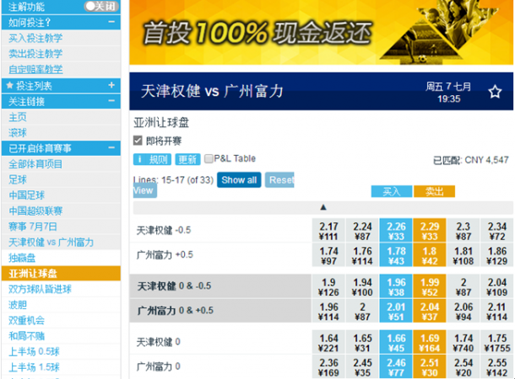Sell 广州富力 0 at 2.51
The height and width of the screenshot is (379, 515).
pyautogui.click(x=430, y=366)
